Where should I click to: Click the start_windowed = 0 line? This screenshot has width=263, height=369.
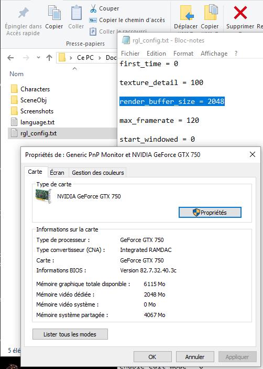(x=157, y=139)
